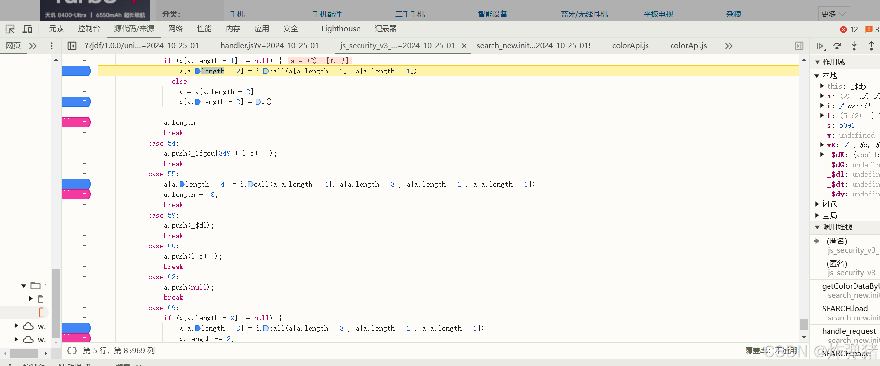880x366 pixels.
Task: Toggle blue breakpoint on w() line
Action: point(77,102)
